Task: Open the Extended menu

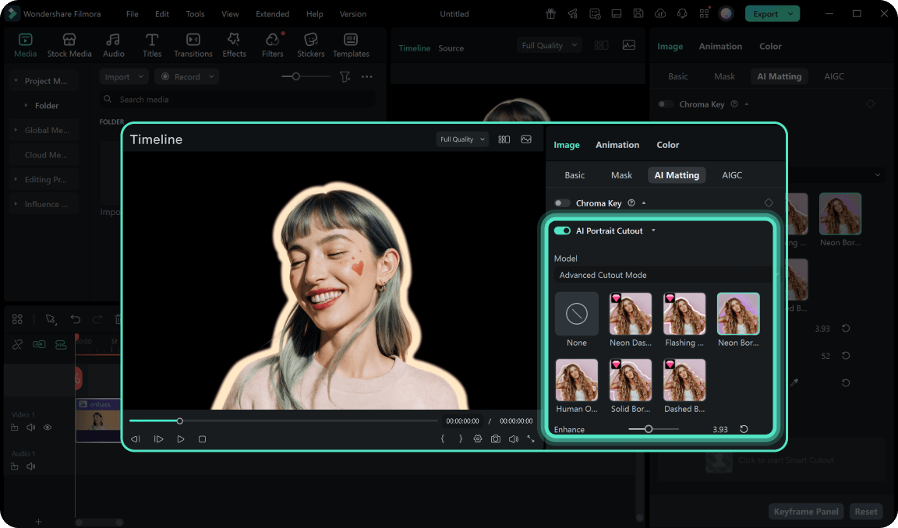Action: [x=272, y=14]
